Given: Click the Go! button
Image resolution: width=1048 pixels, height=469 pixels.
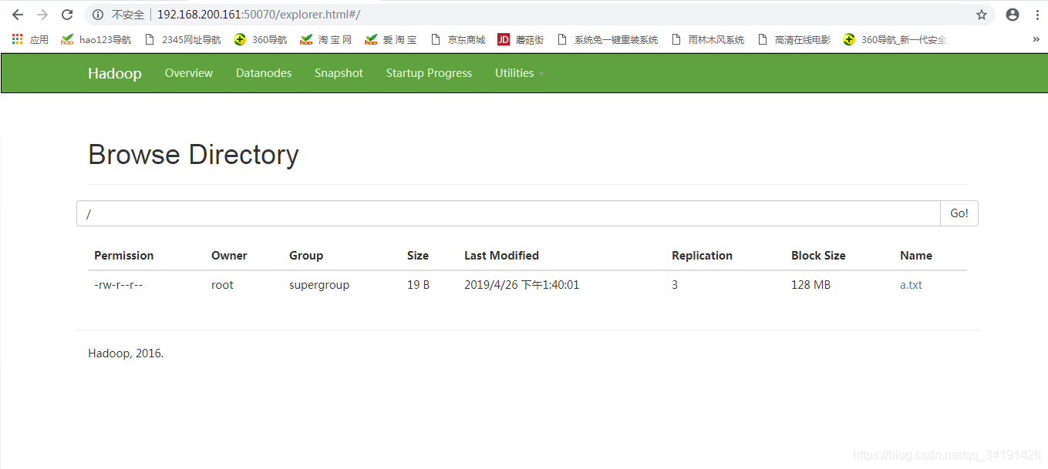Looking at the screenshot, I should (x=959, y=213).
